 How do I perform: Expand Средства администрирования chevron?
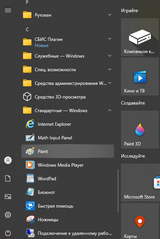coord(110,83)
